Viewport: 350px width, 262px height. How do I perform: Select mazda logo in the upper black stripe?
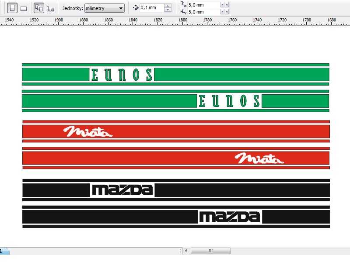click(x=122, y=190)
